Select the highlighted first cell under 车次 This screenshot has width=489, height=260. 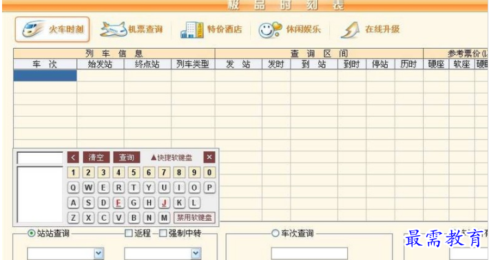tap(45, 76)
